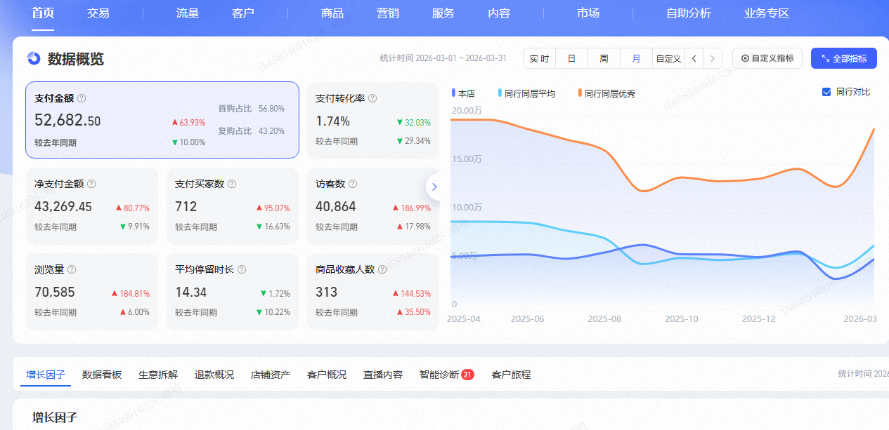This screenshot has height=430, width=889.
Task: Click help icon next to 支付金额
Action: [82, 98]
